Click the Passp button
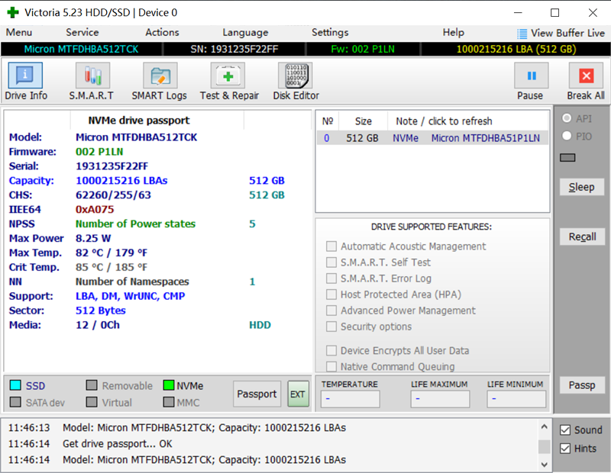 pos(582,385)
